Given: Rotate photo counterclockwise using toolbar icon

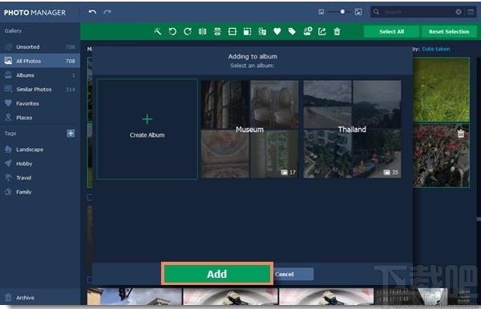Looking at the screenshot, I should tap(172, 31).
